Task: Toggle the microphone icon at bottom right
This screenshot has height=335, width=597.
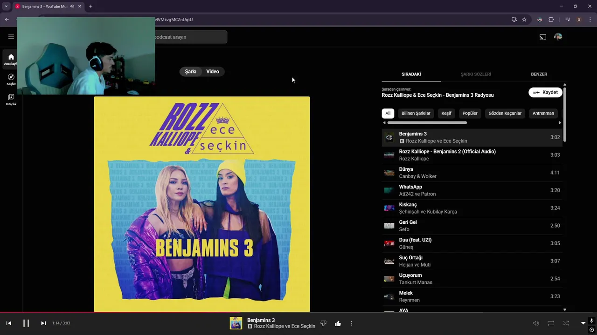Action: 592,321
